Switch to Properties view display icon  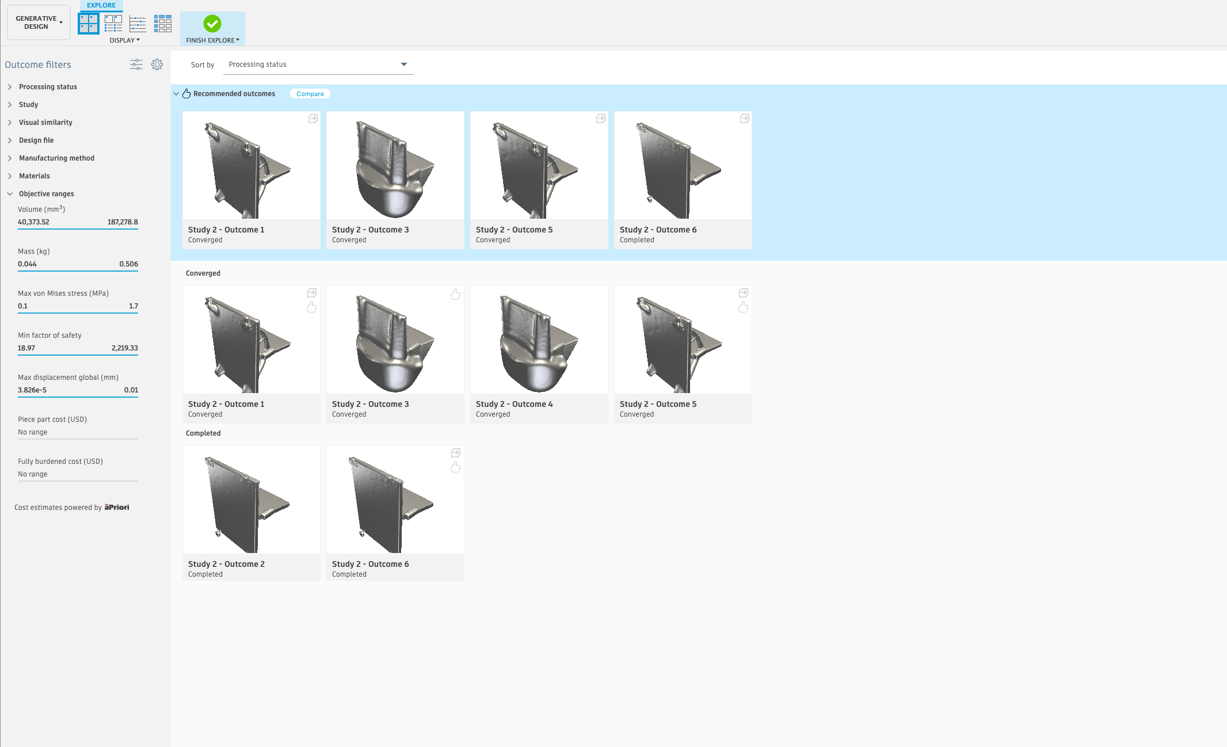[x=113, y=24]
